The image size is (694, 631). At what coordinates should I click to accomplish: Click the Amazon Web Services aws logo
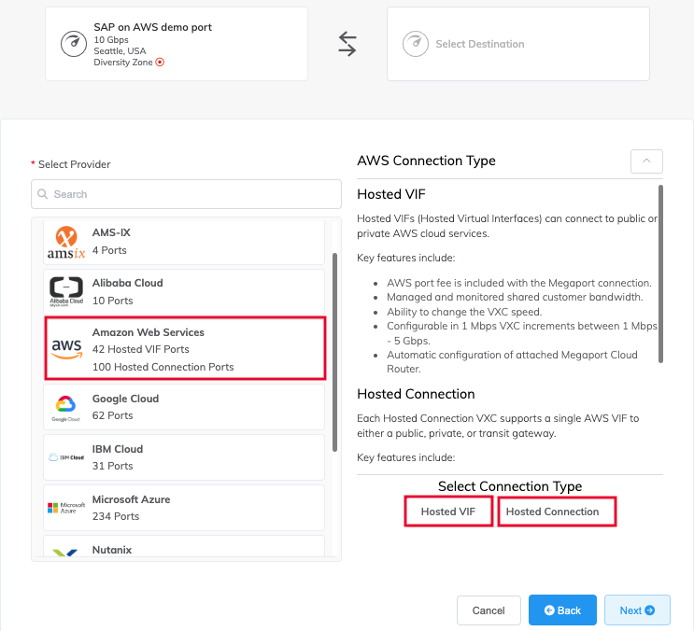tap(66, 349)
